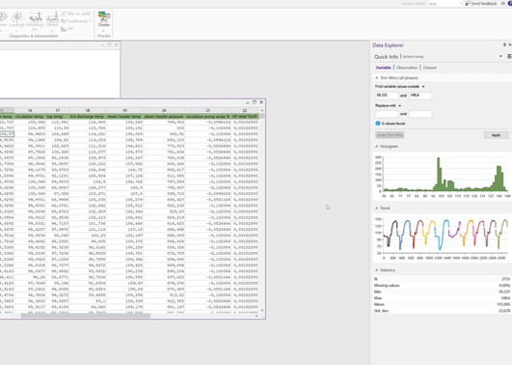
Task: Select the column 18 header
Action: point(88,110)
